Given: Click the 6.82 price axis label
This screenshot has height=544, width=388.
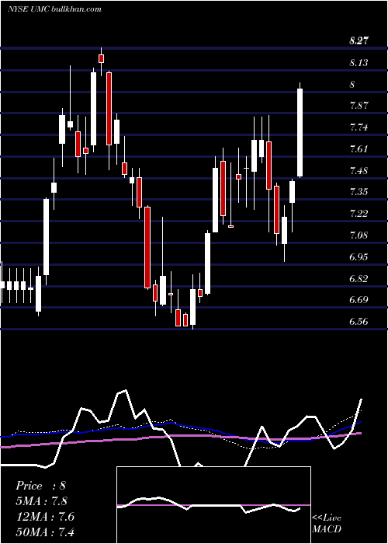Looking at the screenshot, I should [359, 279].
